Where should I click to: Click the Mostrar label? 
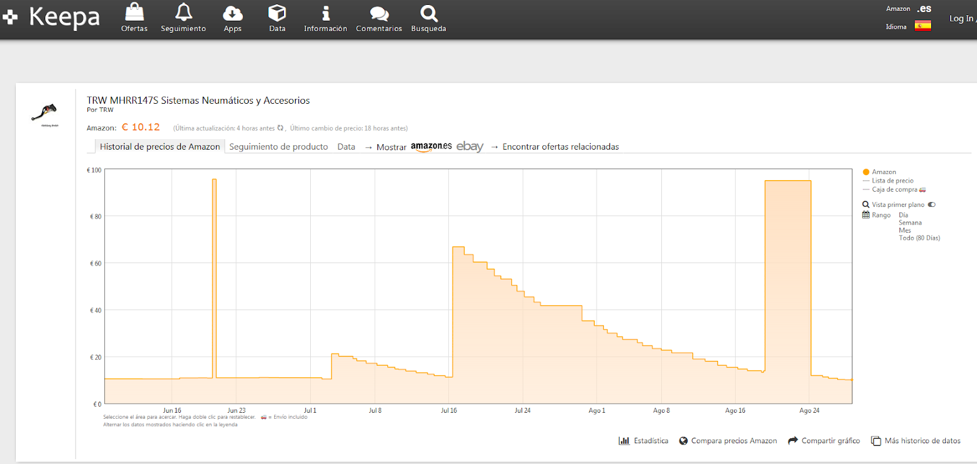(x=391, y=147)
